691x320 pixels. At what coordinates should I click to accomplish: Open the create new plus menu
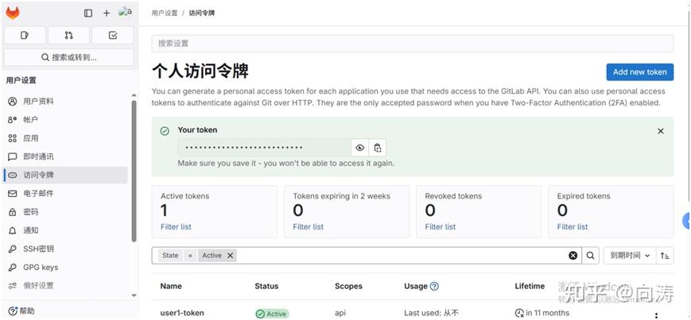(x=107, y=13)
